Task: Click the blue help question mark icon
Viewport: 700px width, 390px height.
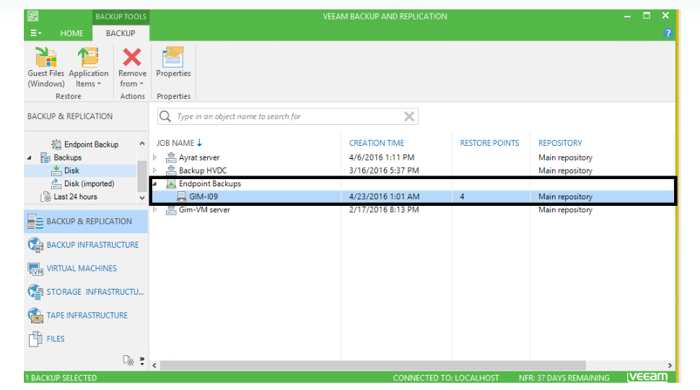Action: point(668,33)
